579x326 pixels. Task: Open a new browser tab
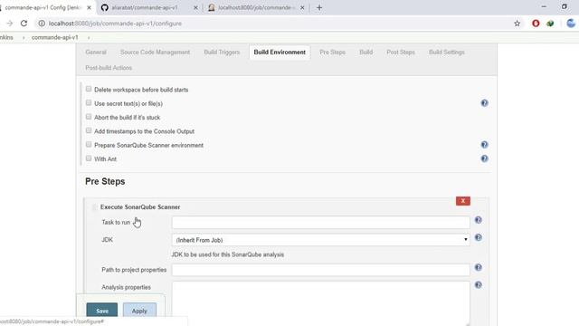(x=319, y=8)
